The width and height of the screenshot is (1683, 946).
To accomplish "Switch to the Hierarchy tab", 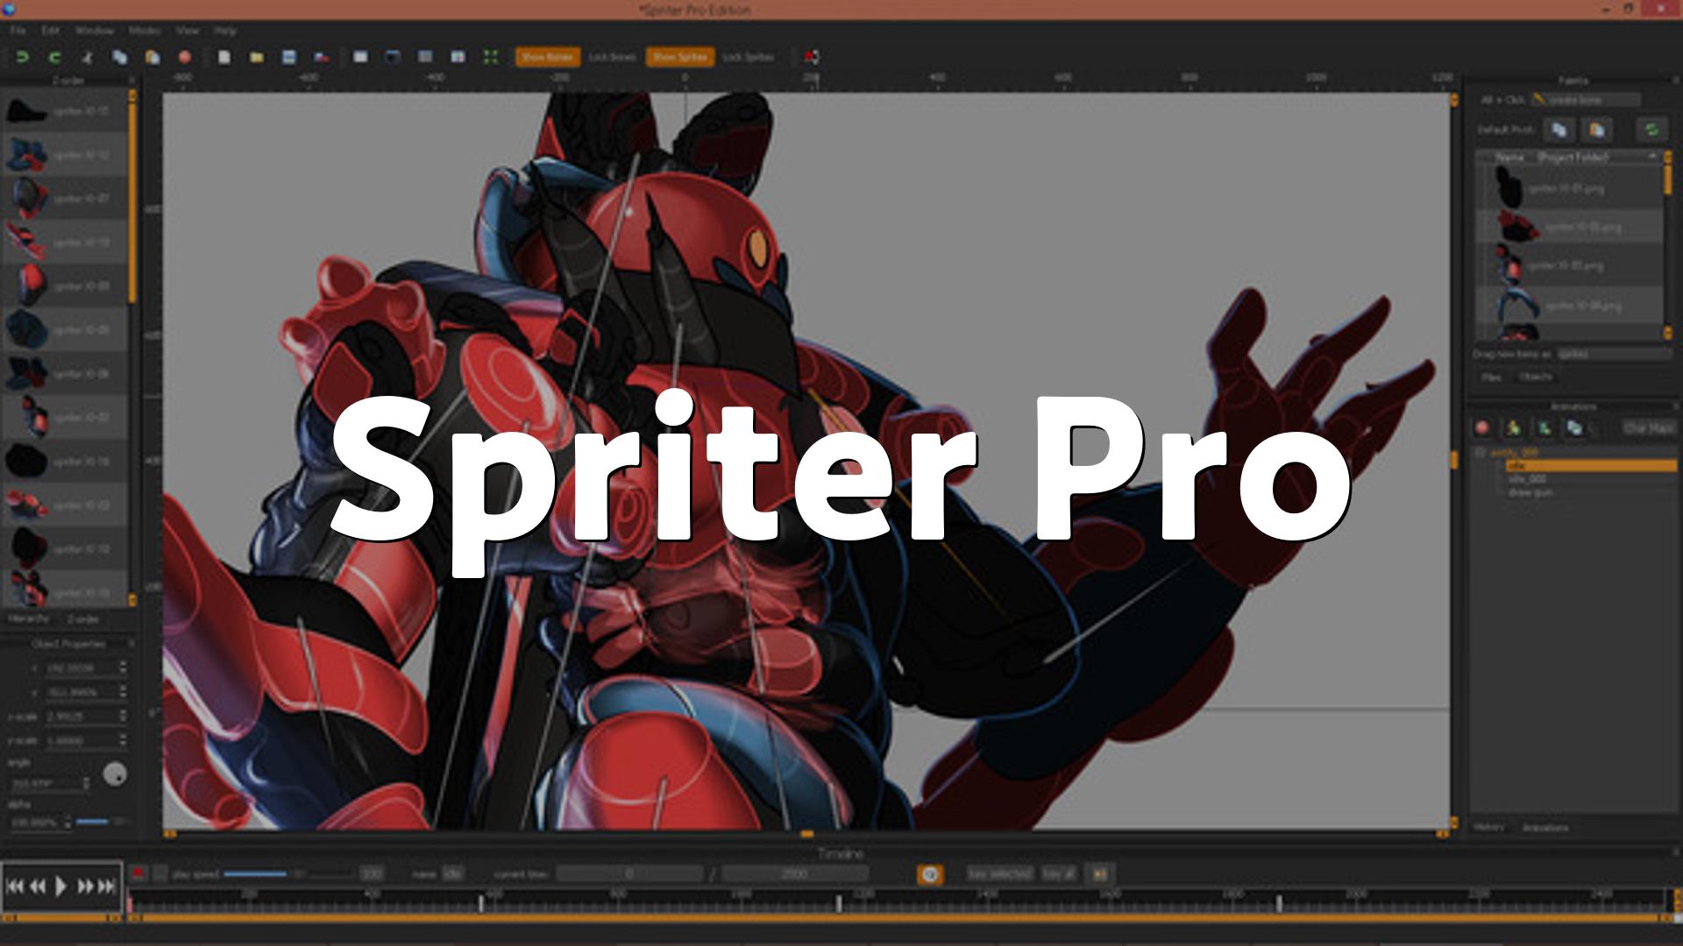I will [29, 619].
